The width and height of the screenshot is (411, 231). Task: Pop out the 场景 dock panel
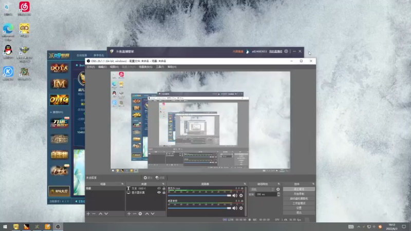pos(122,184)
